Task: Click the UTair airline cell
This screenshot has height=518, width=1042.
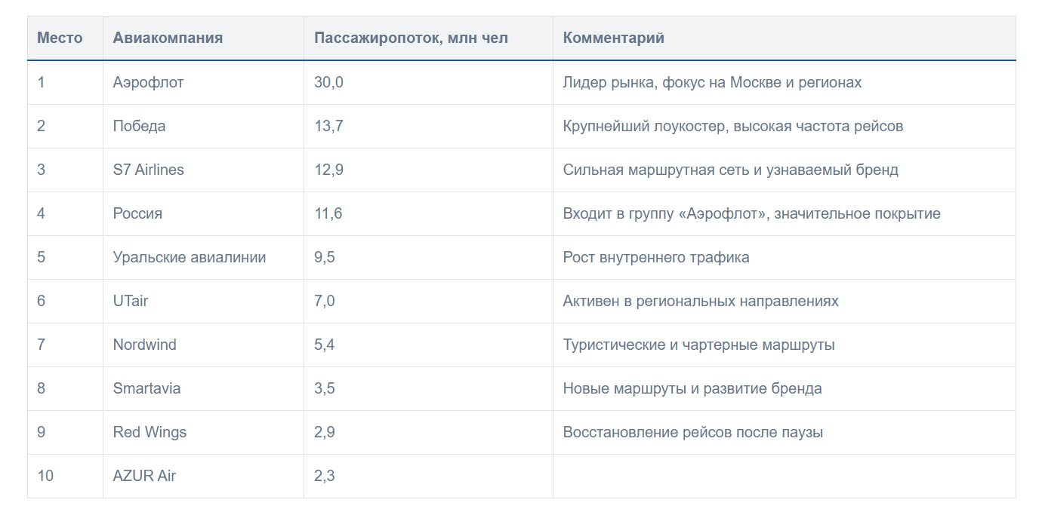Action: click(131, 301)
